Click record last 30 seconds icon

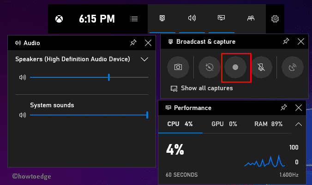[210, 67]
